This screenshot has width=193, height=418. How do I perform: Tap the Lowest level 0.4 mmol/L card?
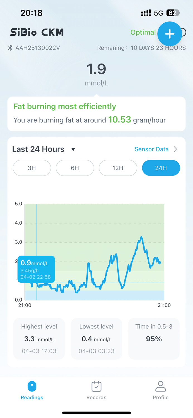pos(96,339)
